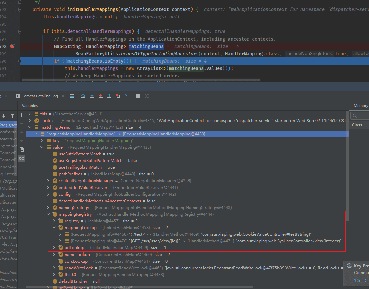Click the parameter icon beside context
Screen dimensions: 369x289
[x=37, y=120]
